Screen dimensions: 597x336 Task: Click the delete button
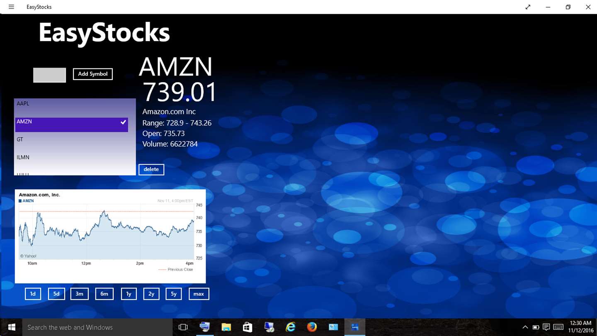pos(151,169)
